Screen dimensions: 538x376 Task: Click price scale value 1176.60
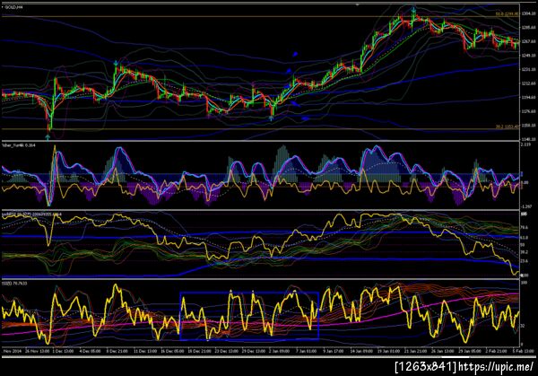528,111
